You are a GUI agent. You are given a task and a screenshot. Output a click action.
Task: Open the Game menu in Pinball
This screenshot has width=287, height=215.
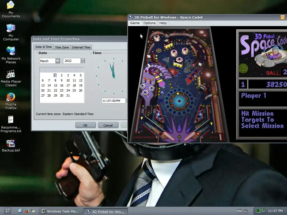[x=135, y=23]
